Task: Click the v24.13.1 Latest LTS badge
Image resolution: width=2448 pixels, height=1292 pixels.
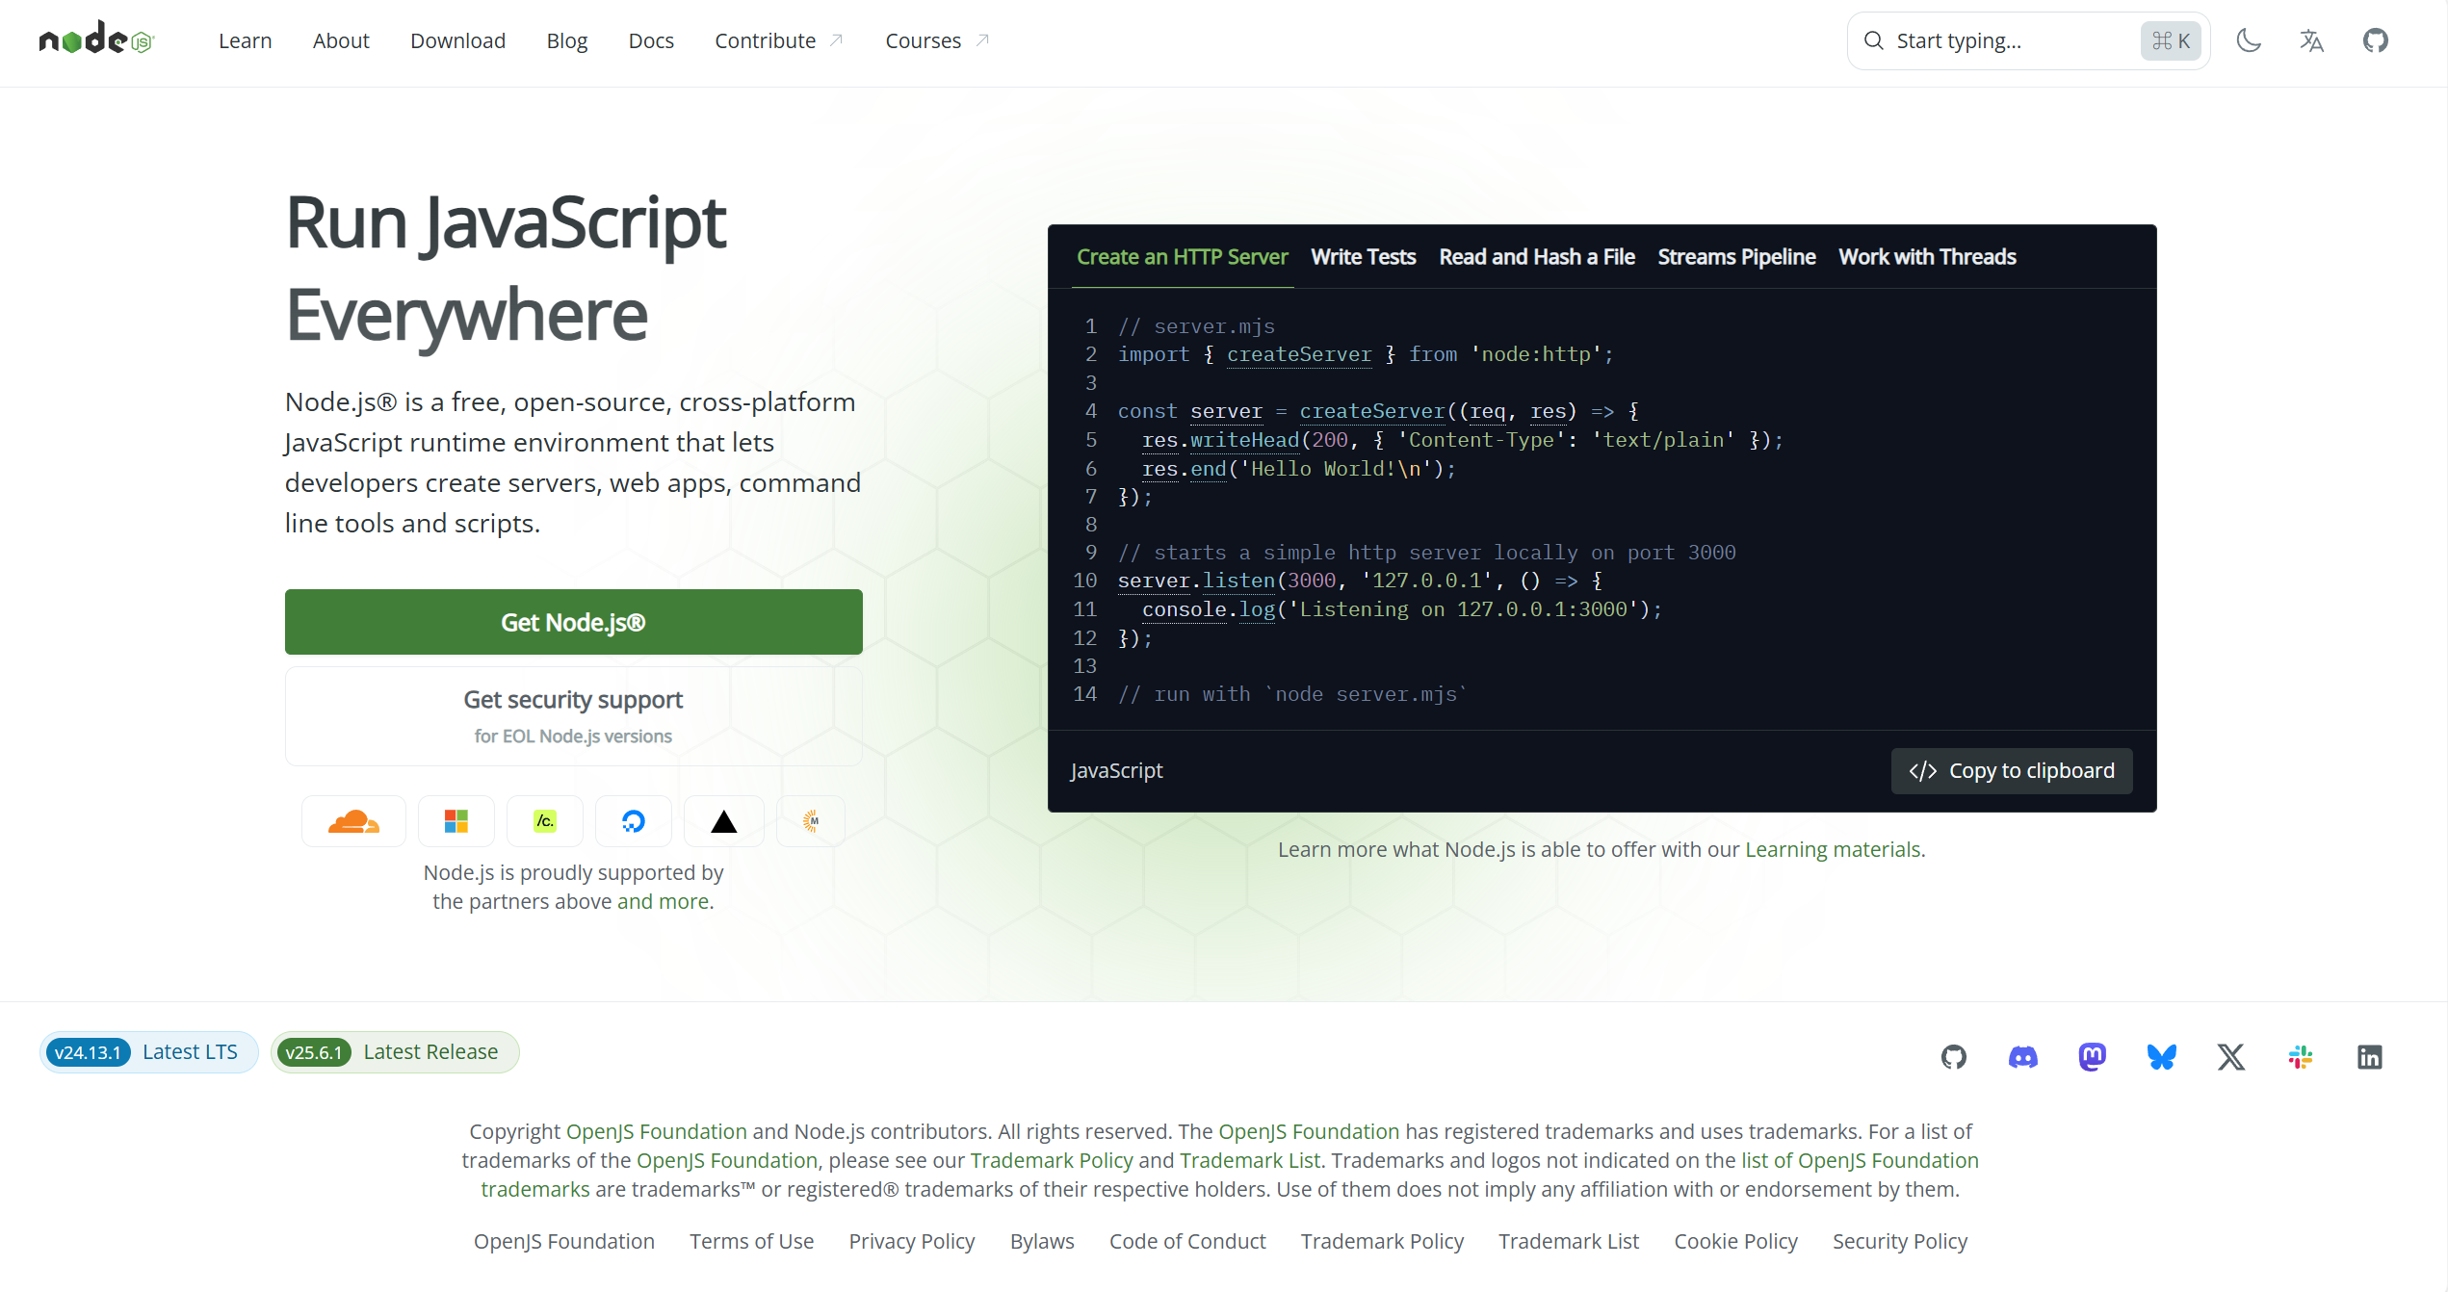Action: click(x=148, y=1052)
